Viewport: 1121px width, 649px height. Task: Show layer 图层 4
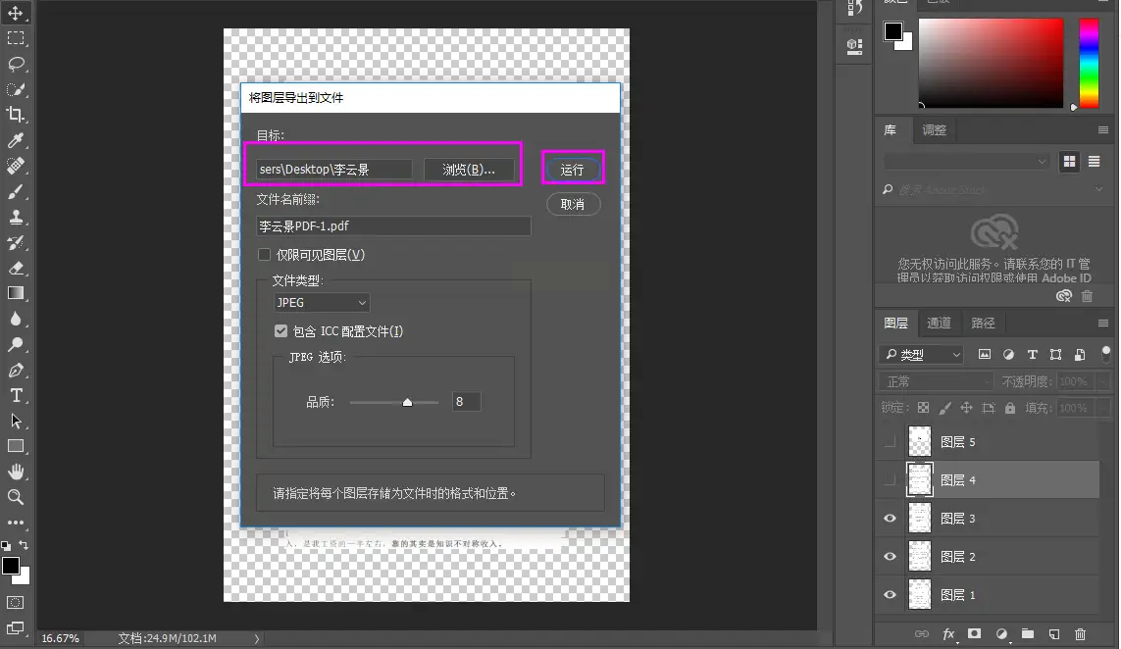891,480
